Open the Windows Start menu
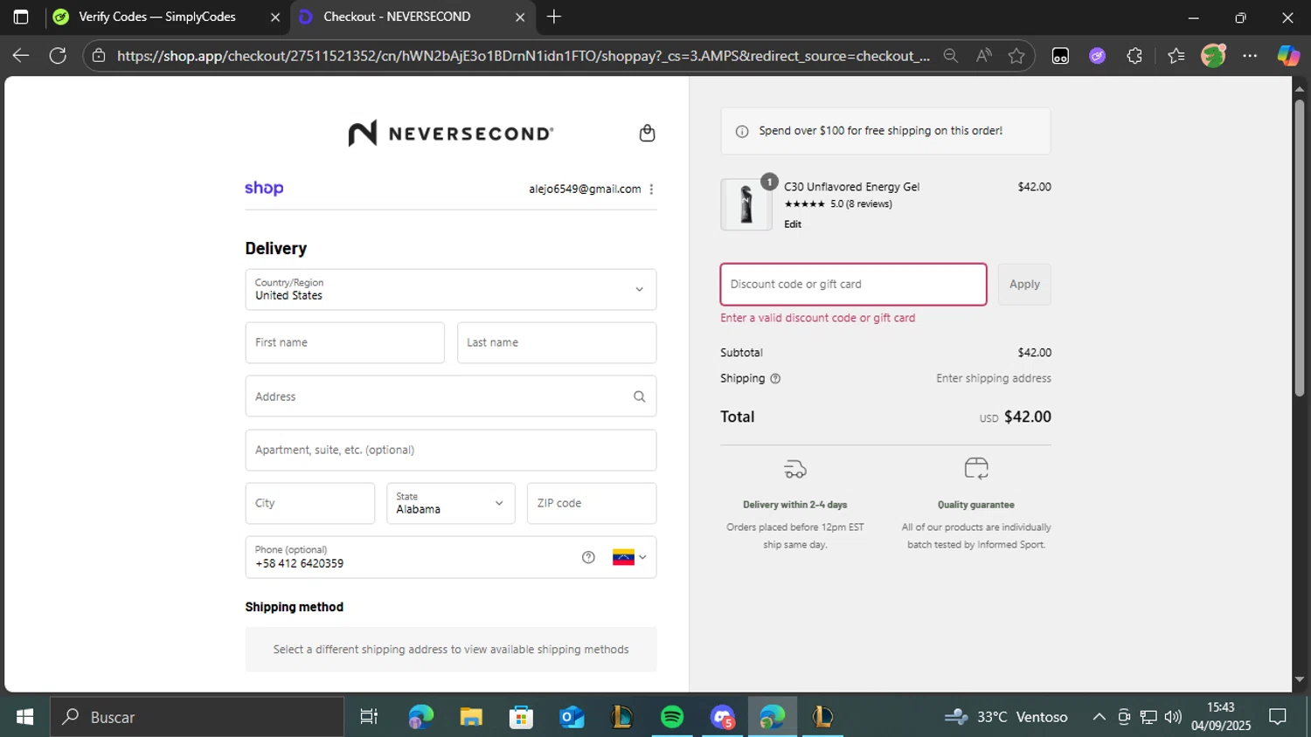Screen dimensions: 1311x737 (24, 717)
